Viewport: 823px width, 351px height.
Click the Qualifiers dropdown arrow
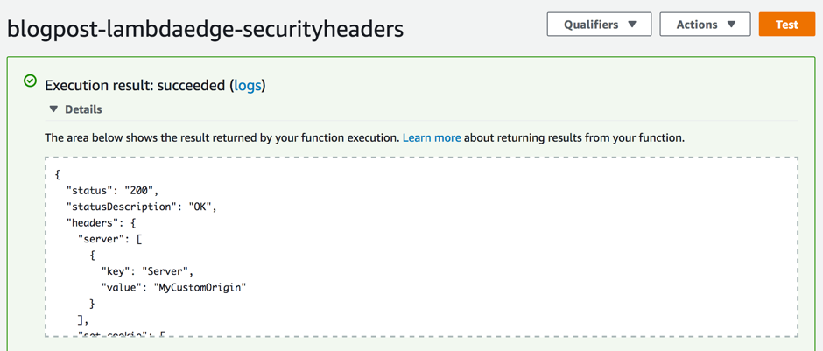[632, 25]
